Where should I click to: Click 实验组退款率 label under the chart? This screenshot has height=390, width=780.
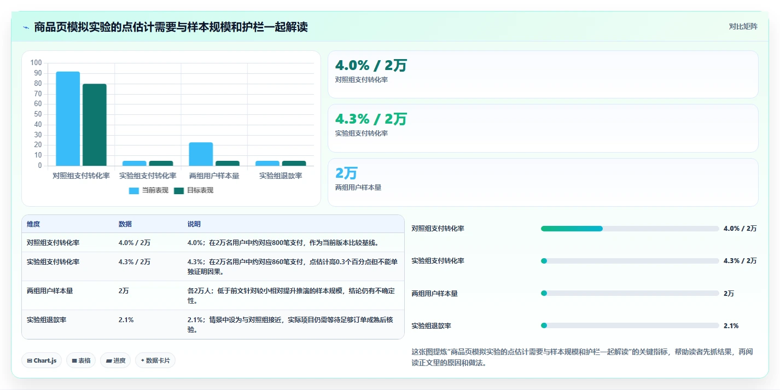pyautogui.click(x=281, y=176)
